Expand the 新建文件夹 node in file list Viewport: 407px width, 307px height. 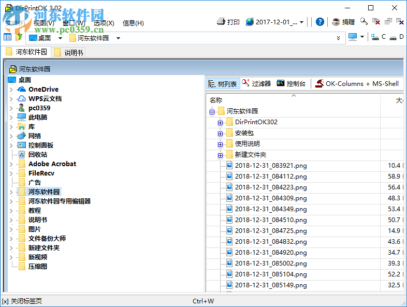(x=221, y=155)
